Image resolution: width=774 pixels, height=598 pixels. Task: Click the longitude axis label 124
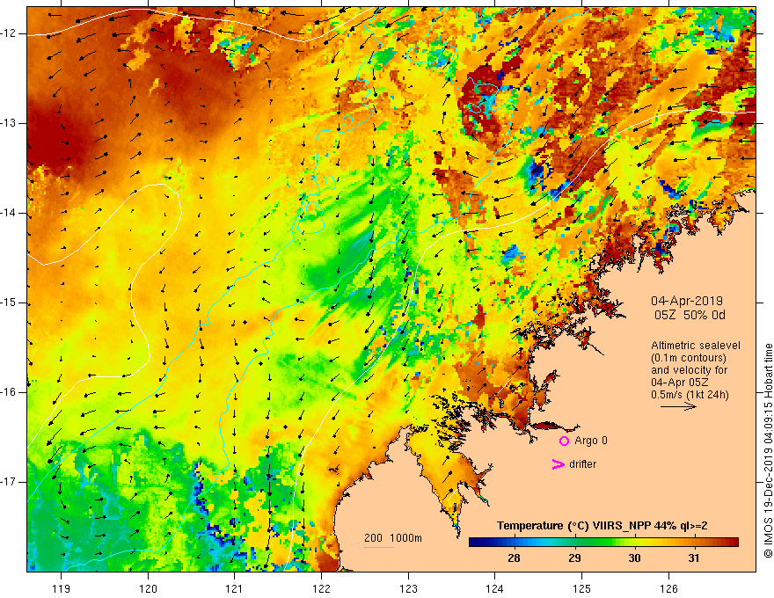[x=495, y=588]
